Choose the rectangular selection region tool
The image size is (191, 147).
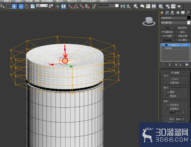click(x=8, y=6)
